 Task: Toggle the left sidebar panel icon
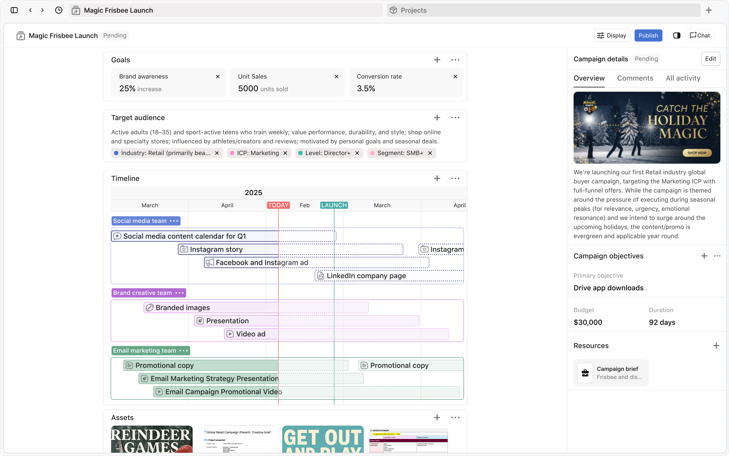(14, 10)
